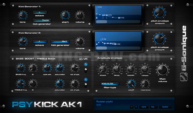The height and width of the screenshot is (113, 193).
Task: Go to the next preset arrow
Action: (x=136, y=107)
